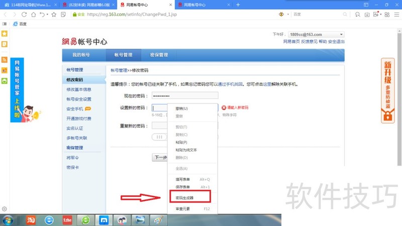Click the split-screen layout icon in title bar

point(366,5)
